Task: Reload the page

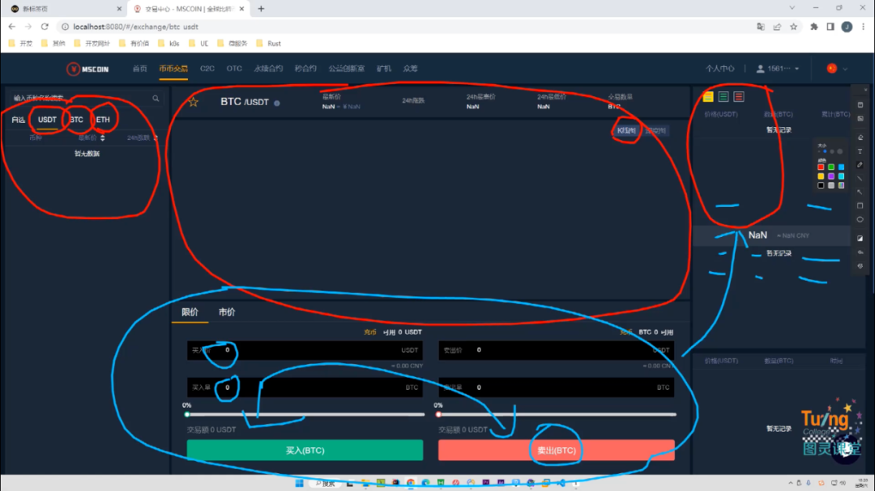Action: pos(45,27)
